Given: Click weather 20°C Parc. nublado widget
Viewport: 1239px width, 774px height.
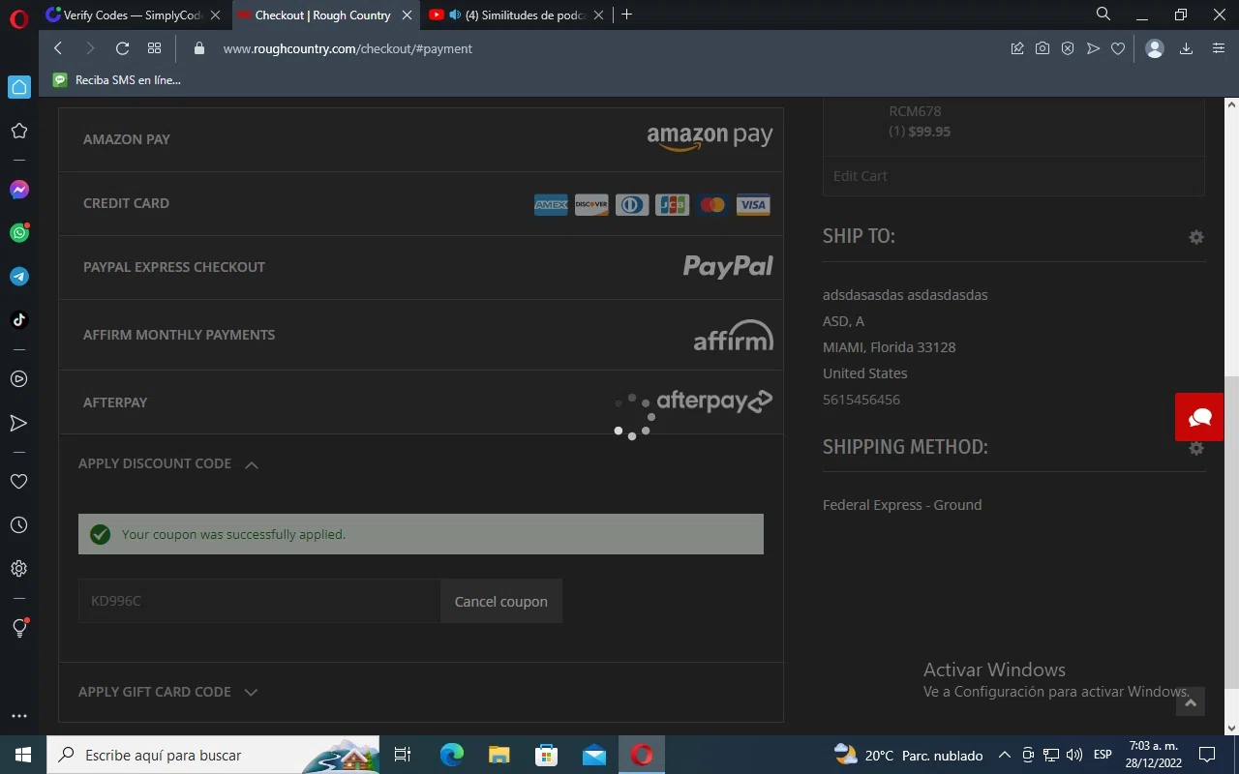Looking at the screenshot, I should point(908,755).
